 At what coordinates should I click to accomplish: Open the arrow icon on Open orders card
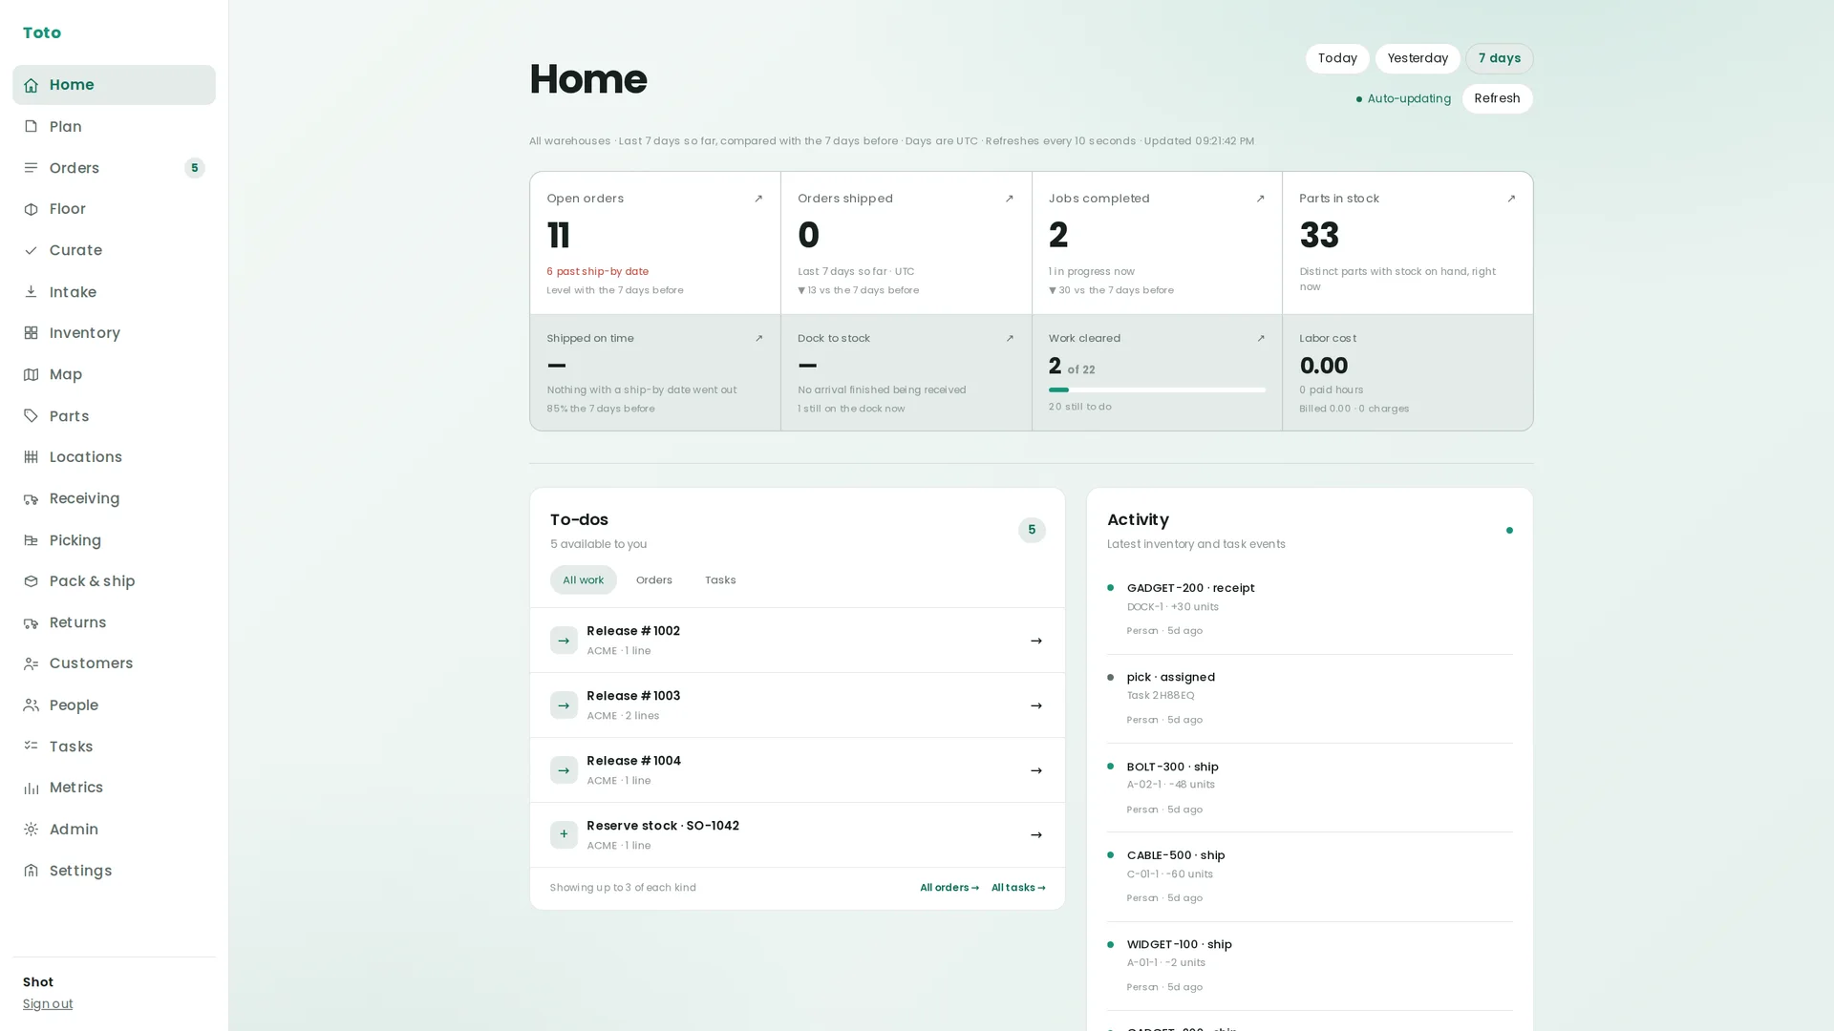pos(758,199)
